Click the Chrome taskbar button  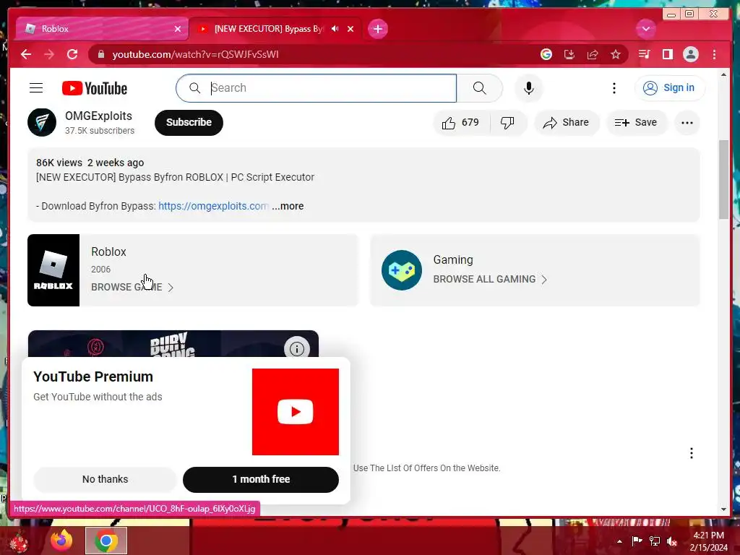click(x=106, y=541)
